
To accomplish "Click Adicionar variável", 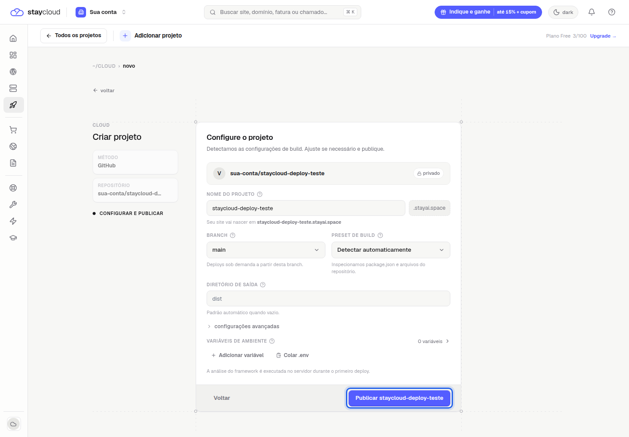I will click(x=237, y=355).
